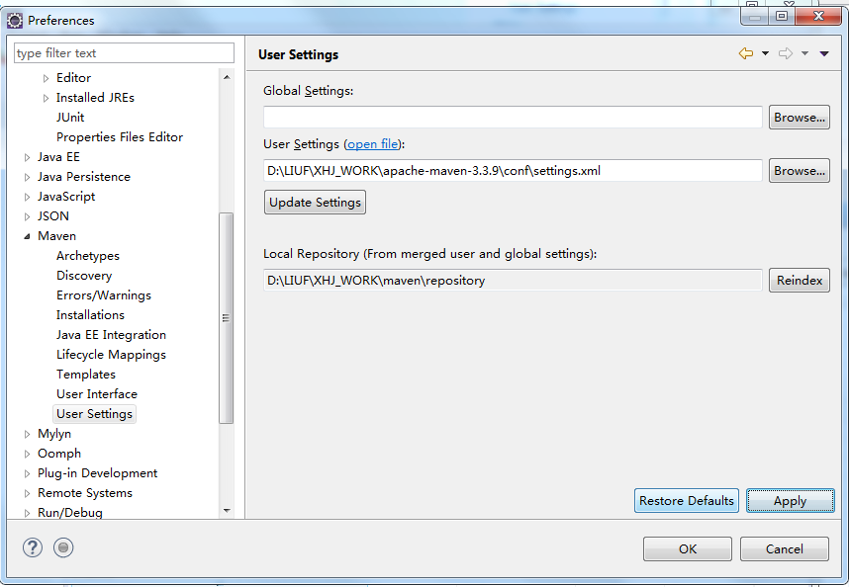849x587 pixels.
Task: Expand the Java EE category
Action: point(27,157)
